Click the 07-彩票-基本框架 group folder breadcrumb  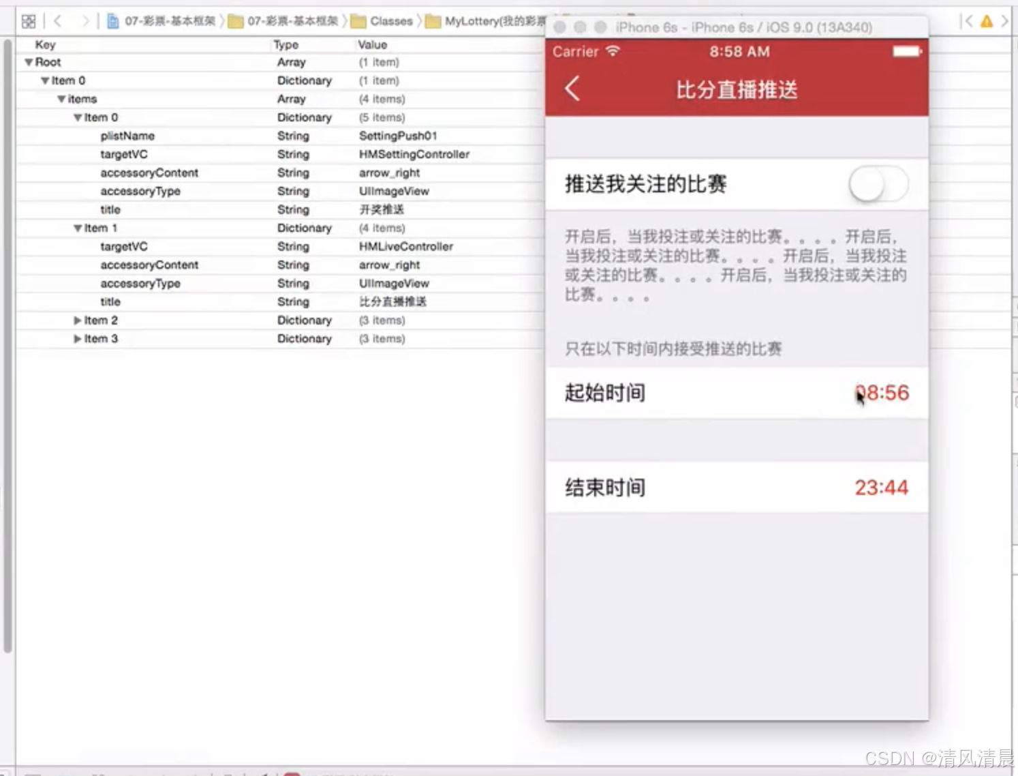[283, 21]
